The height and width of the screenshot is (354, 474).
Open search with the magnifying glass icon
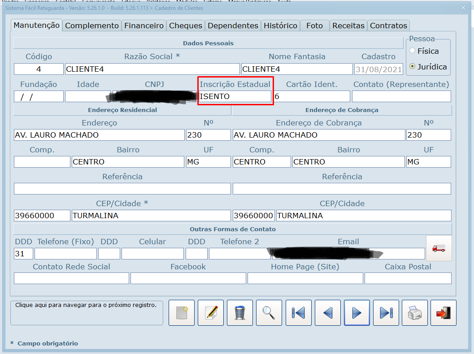click(269, 313)
